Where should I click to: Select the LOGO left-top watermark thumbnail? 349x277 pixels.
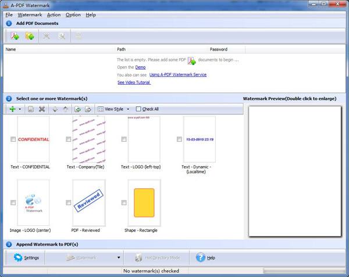144,139
